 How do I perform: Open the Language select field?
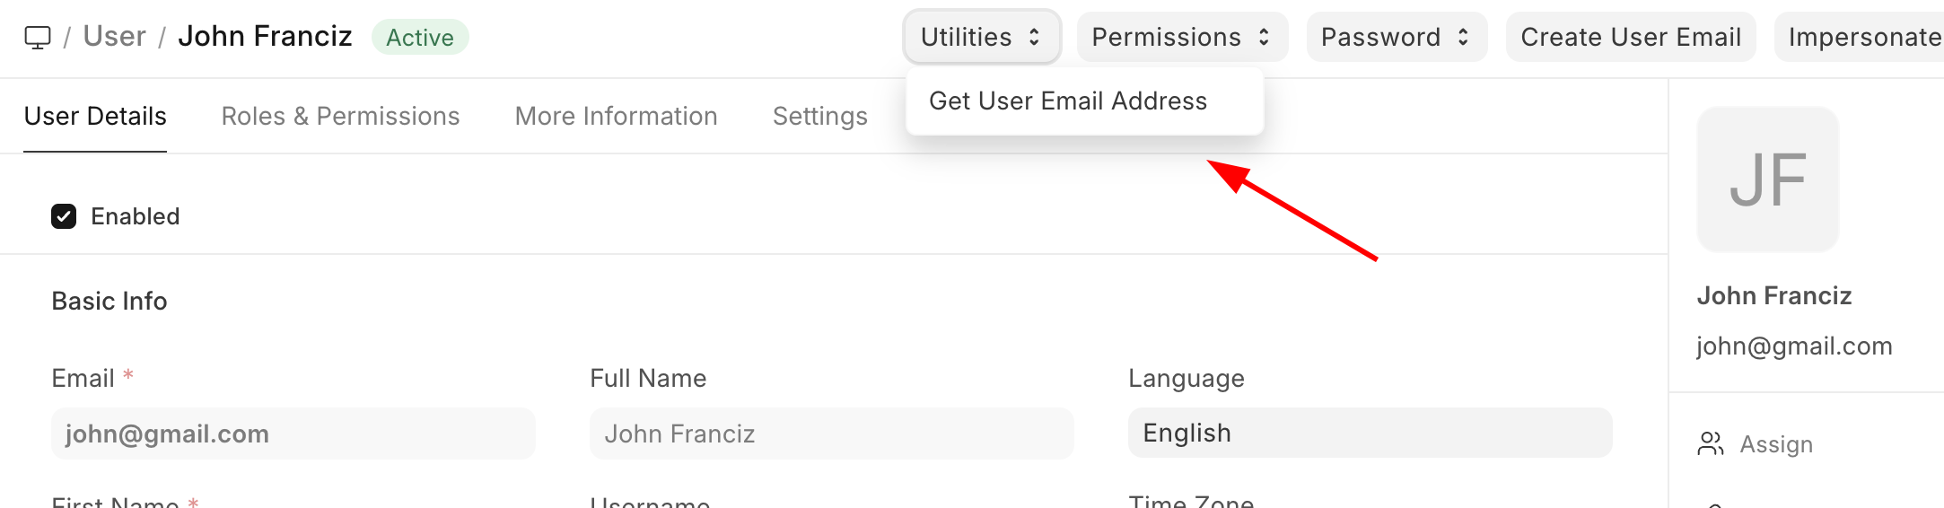1370,434
